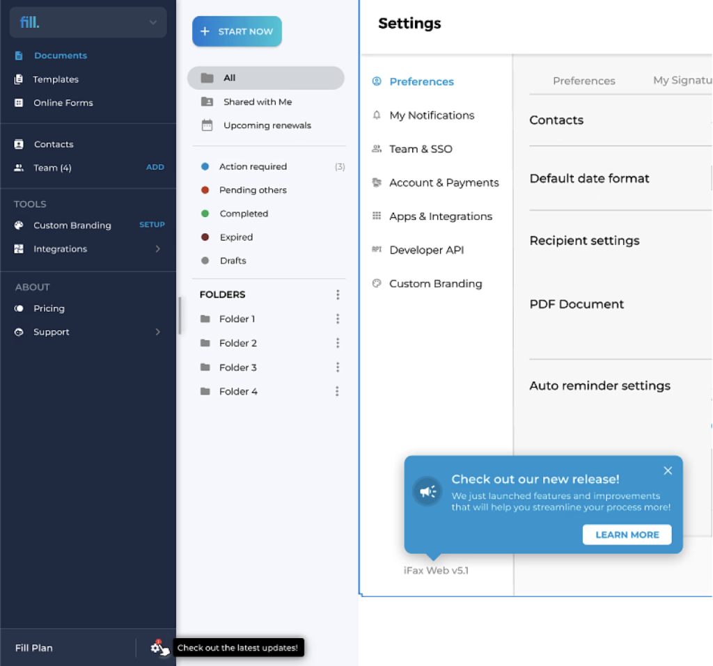Image resolution: width=713 pixels, height=666 pixels.
Task: Switch to the My Signature tab
Action: click(x=682, y=81)
